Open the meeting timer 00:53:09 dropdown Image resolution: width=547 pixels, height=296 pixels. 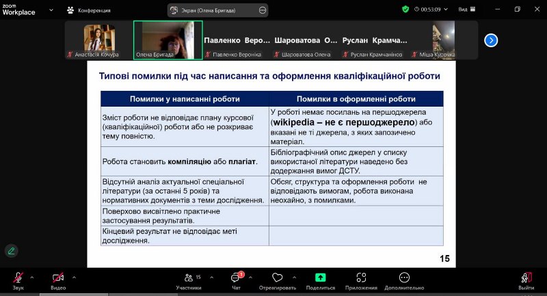click(x=431, y=10)
